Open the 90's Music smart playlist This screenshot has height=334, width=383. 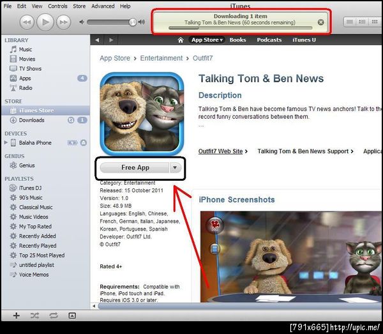45,198
